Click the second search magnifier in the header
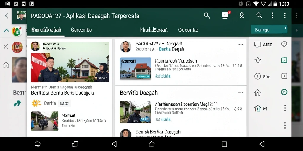The height and width of the screenshot is (151, 303). coord(259,15)
